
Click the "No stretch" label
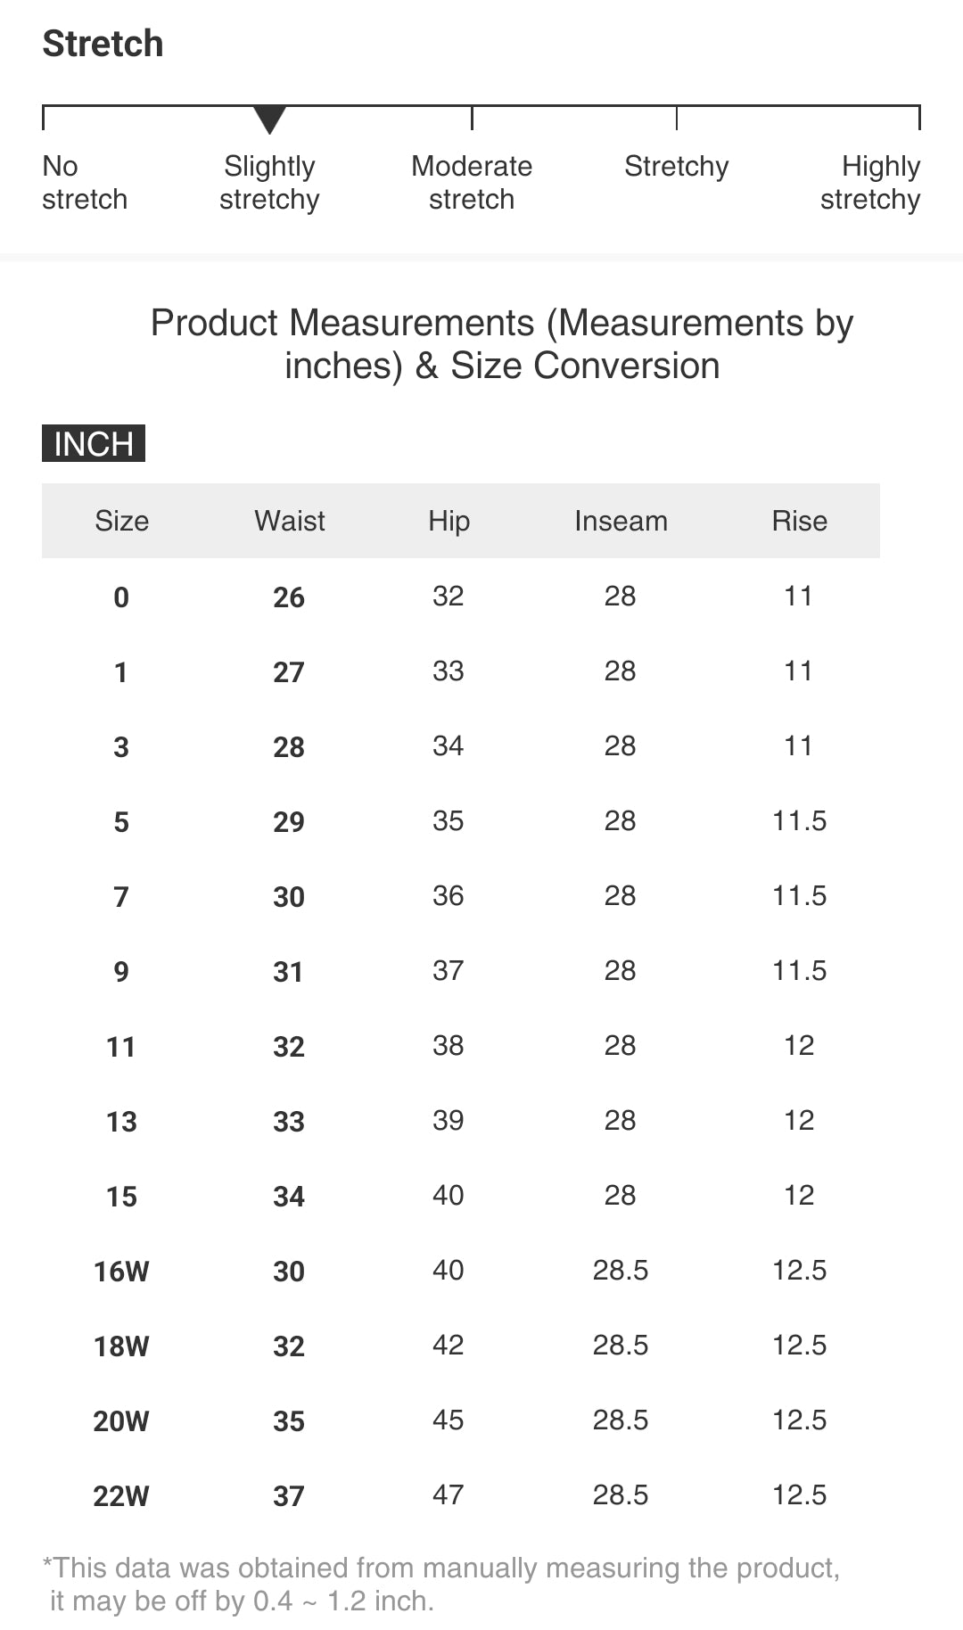[x=85, y=183]
